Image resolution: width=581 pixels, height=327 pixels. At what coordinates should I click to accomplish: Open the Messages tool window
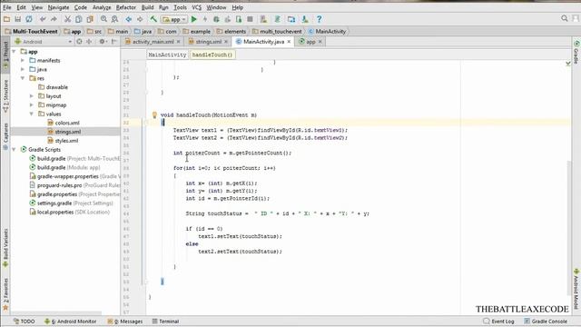pos(125,322)
